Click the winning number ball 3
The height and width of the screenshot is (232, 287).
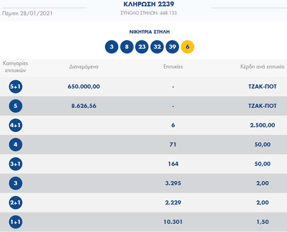pyautogui.click(x=111, y=47)
